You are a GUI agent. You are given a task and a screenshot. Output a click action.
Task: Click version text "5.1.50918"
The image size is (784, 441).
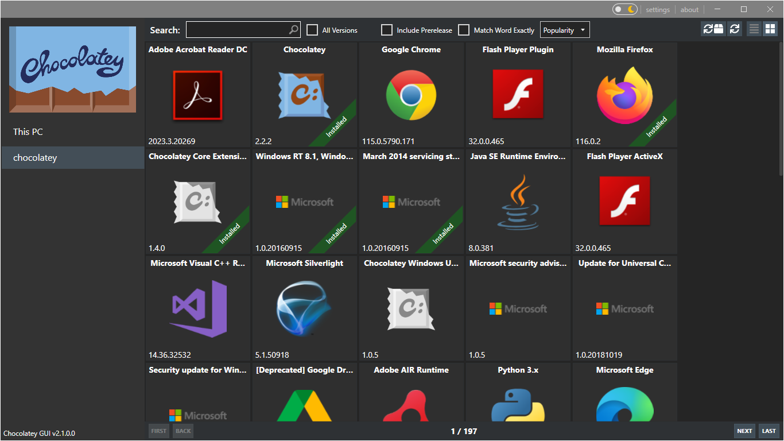pos(272,355)
